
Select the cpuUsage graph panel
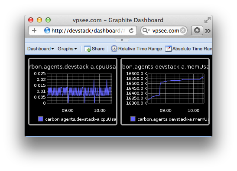tap(73, 92)
